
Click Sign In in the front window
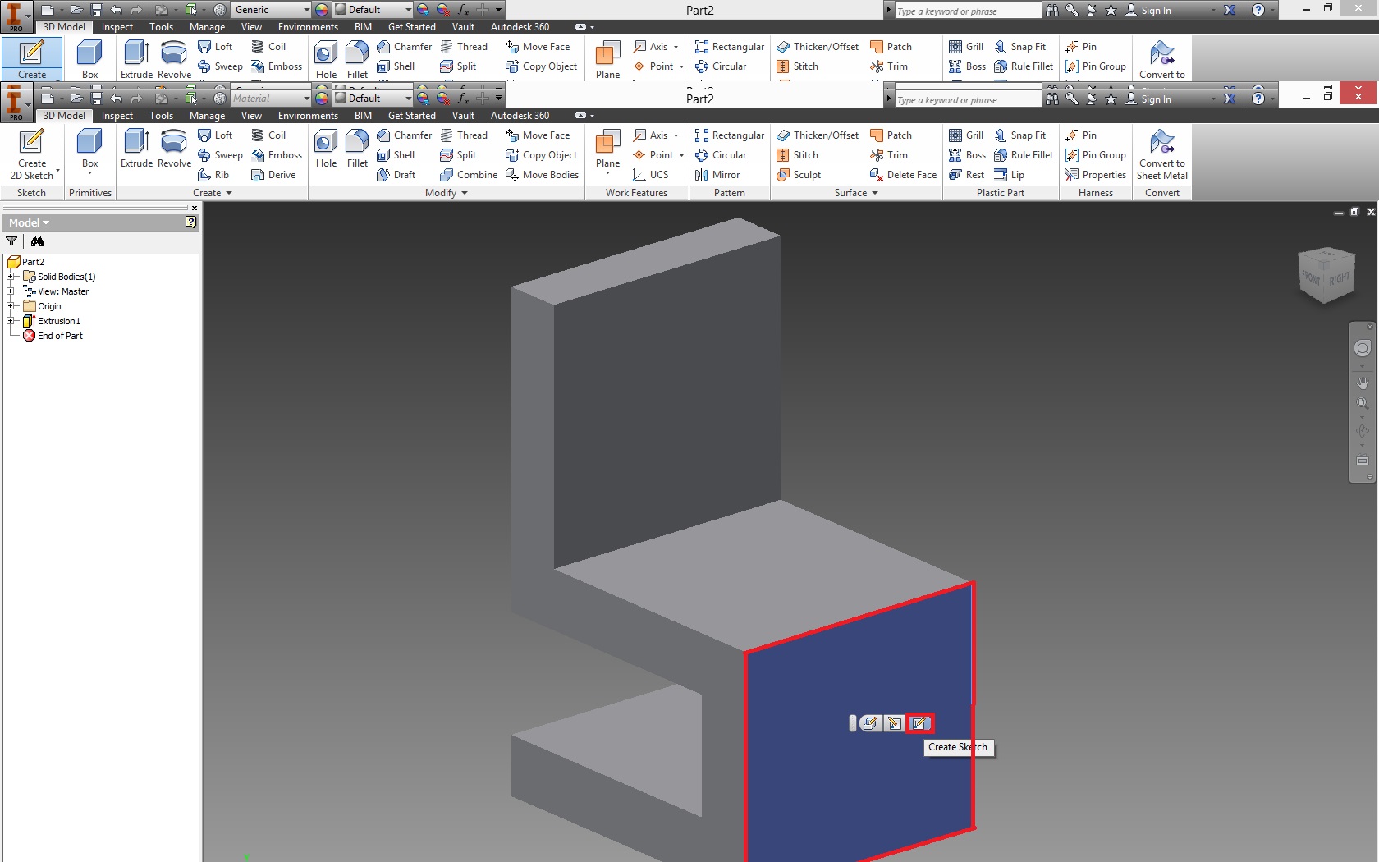click(x=1148, y=99)
